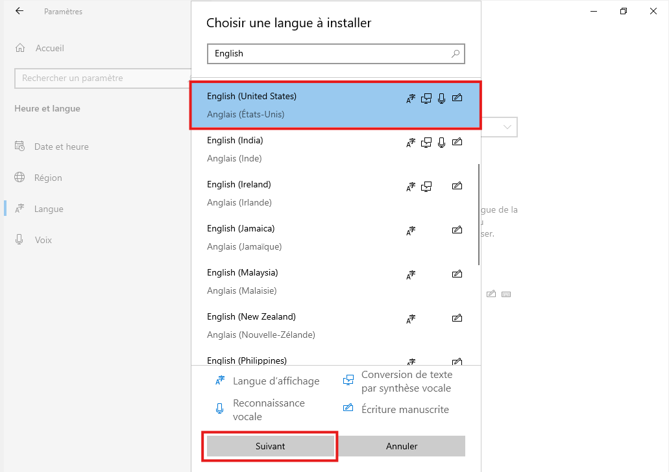The height and width of the screenshot is (472, 669).
Task: Click the Accueil home icon
Action: [21, 48]
